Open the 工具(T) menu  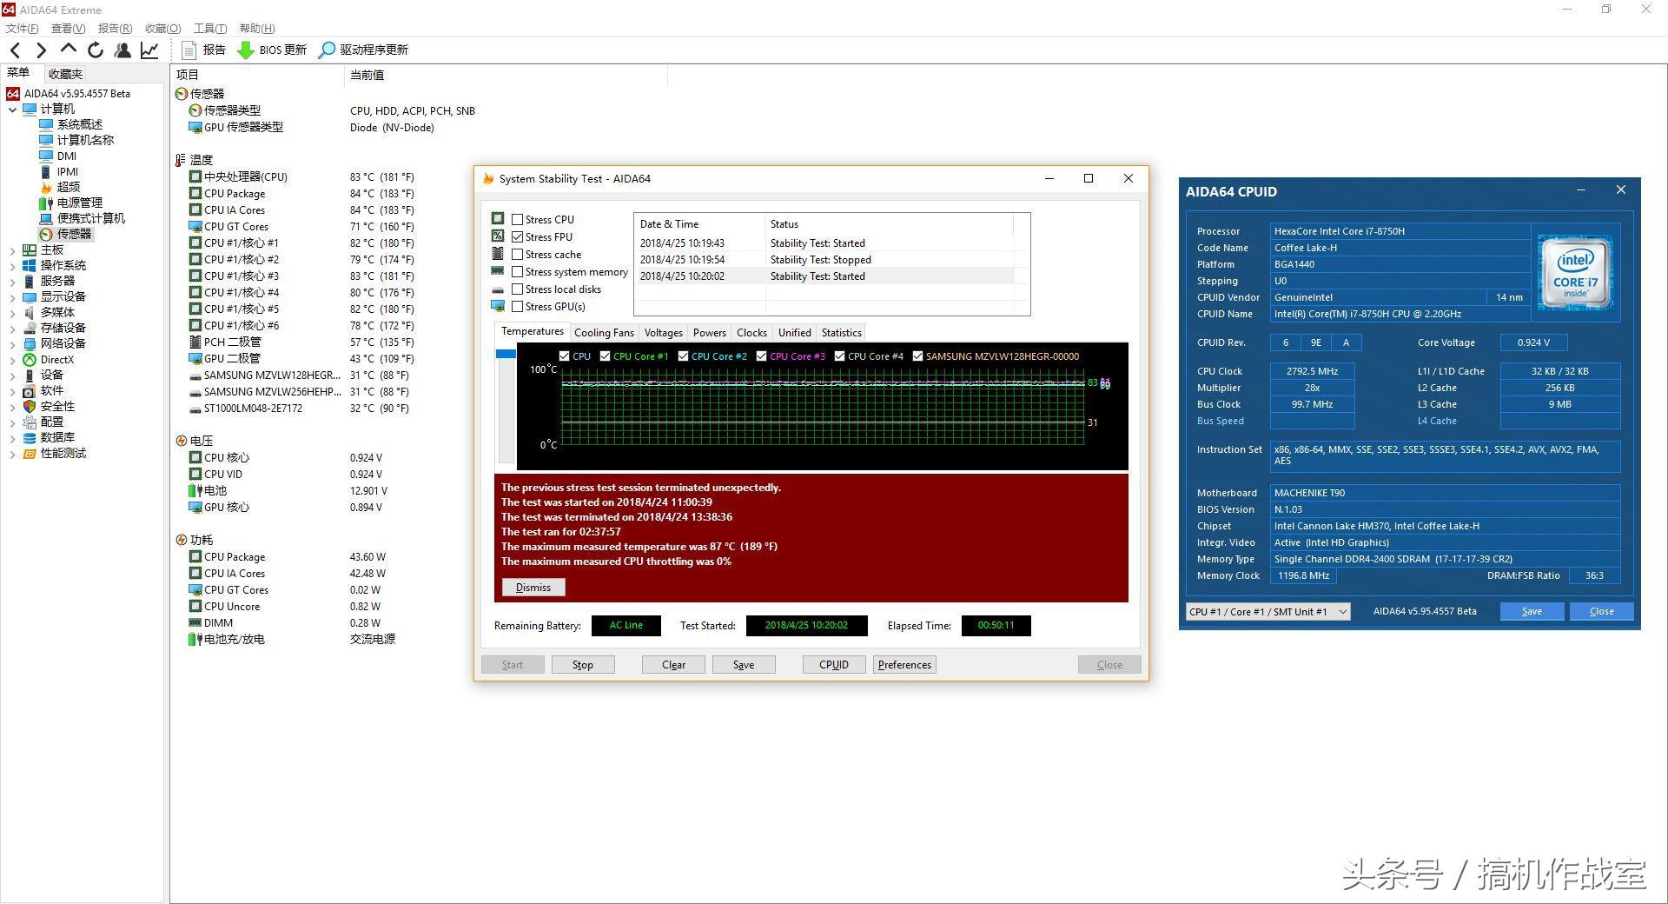coord(210,29)
